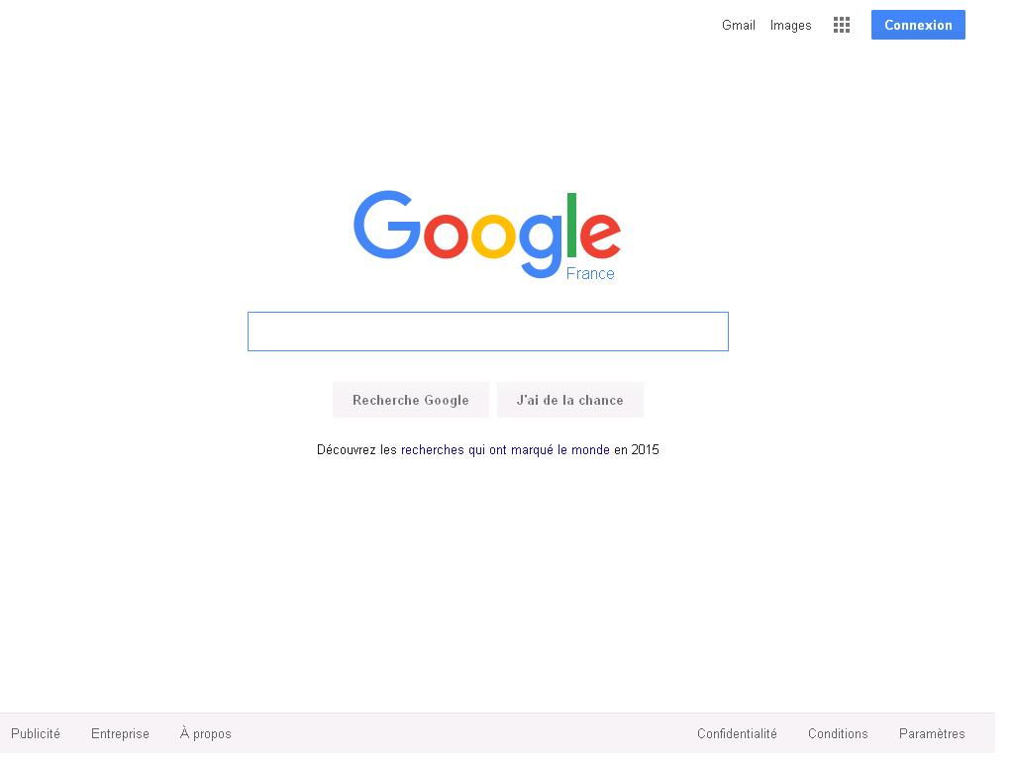1014x760 pixels.
Task: Click the green 'l' in the Google logo
Action: (571, 225)
